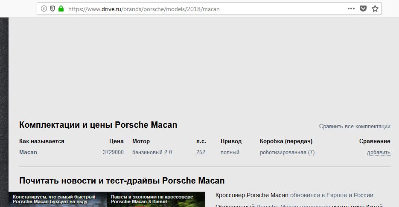Click heading 'Комплектации и цены Porsche Macan'

click(x=98, y=125)
